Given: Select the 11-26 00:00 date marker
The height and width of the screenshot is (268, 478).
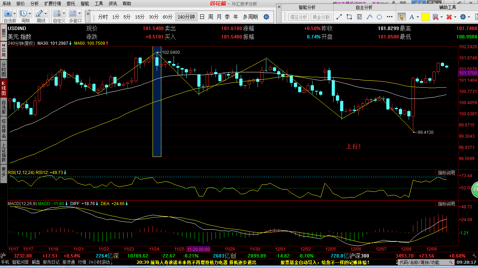Looking at the screenshot, I should [198, 249].
